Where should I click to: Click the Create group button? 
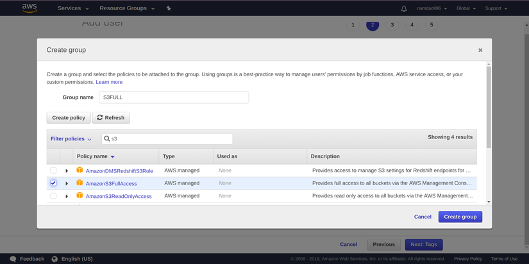[460, 217]
